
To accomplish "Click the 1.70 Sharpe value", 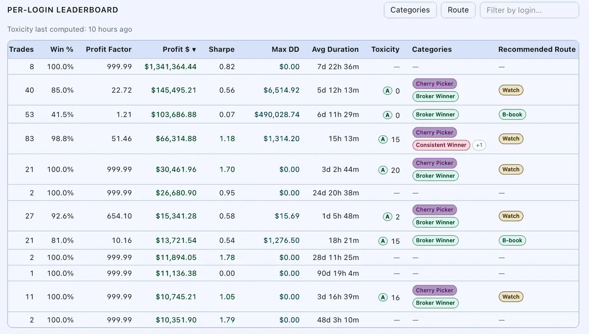I will 227,169.
